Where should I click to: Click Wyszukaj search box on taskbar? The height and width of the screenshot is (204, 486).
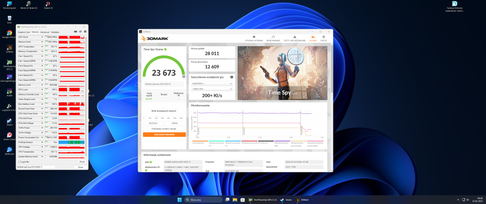[203, 200]
